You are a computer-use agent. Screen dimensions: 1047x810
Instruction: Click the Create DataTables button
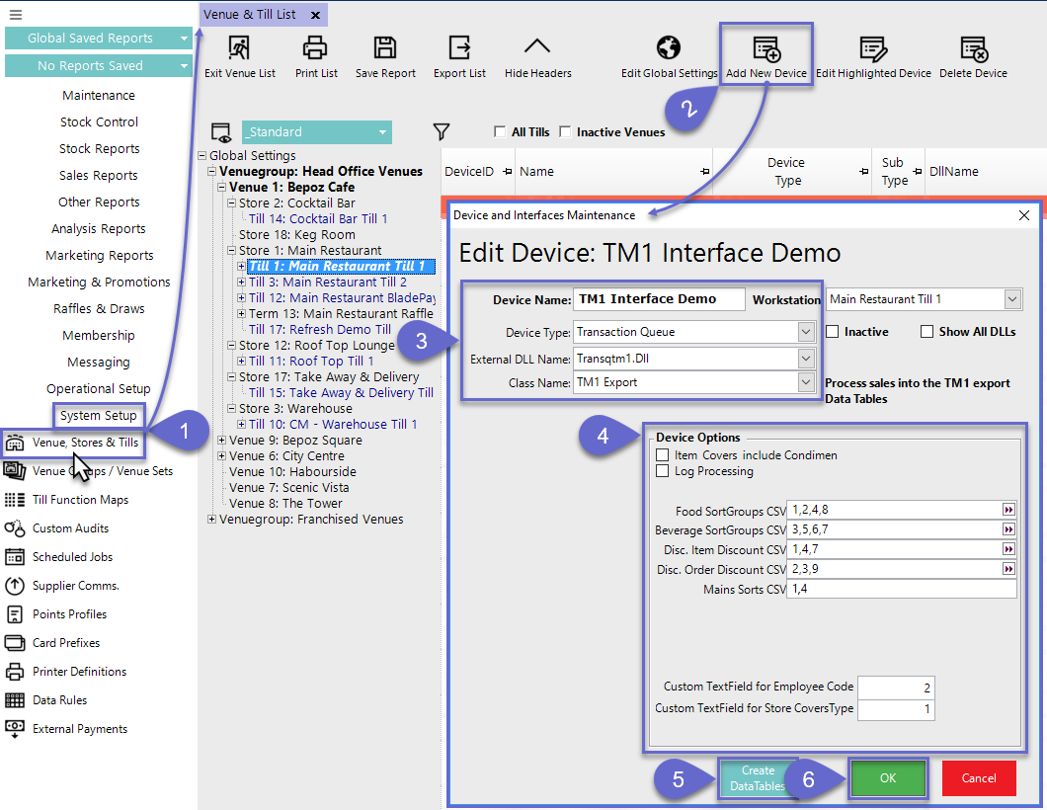click(x=758, y=778)
